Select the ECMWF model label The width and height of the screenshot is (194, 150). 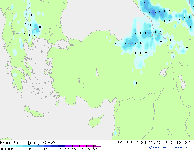(x=49, y=143)
